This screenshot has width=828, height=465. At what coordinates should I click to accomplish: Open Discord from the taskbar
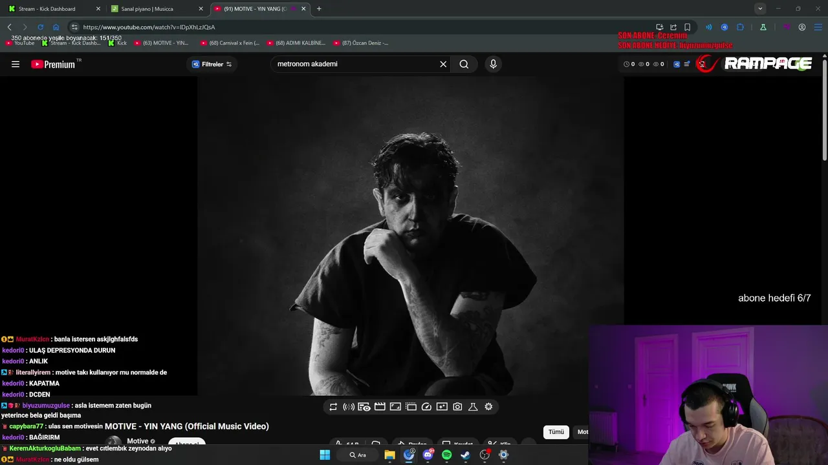[x=428, y=455]
